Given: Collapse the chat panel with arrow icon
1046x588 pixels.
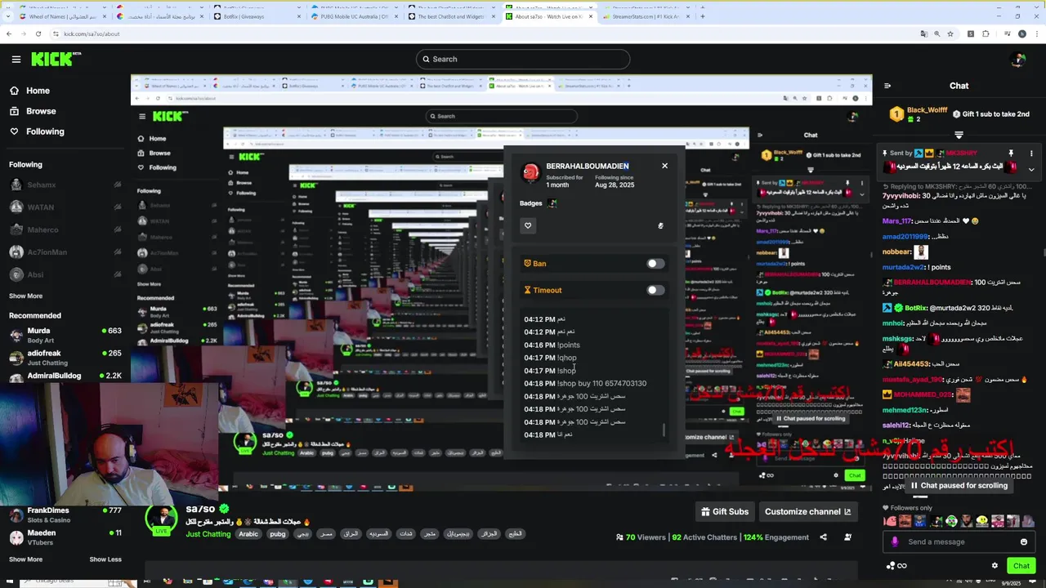Looking at the screenshot, I should pyautogui.click(x=887, y=86).
